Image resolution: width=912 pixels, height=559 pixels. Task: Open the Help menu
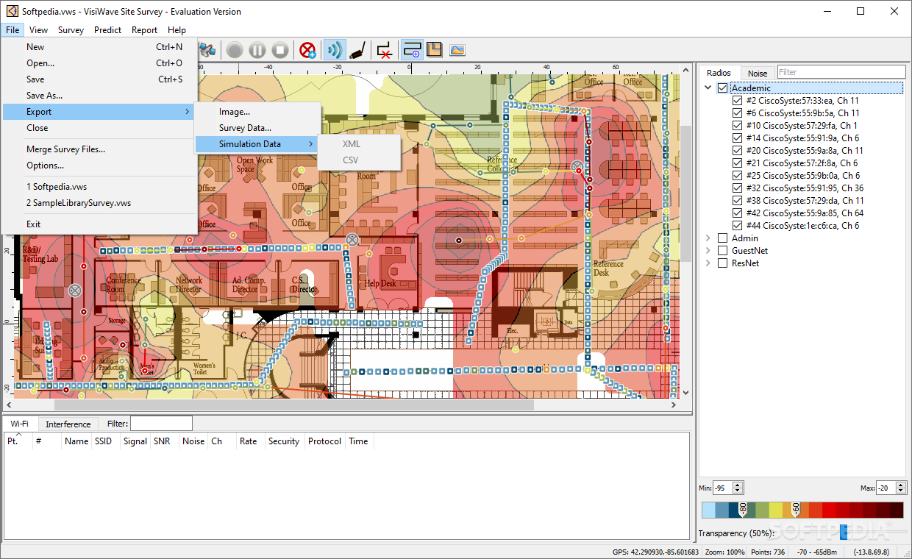tap(177, 30)
